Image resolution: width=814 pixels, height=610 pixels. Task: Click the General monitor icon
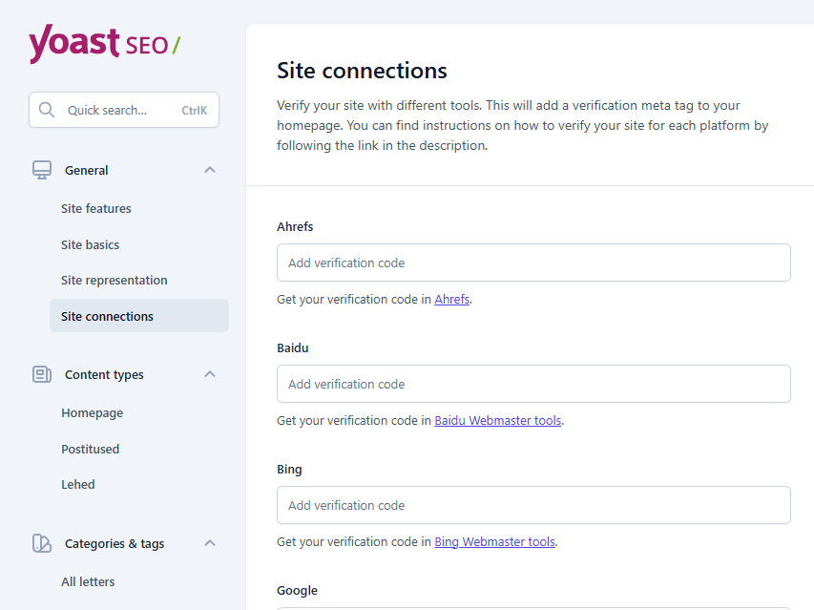pyautogui.click(x=41, y=170)
